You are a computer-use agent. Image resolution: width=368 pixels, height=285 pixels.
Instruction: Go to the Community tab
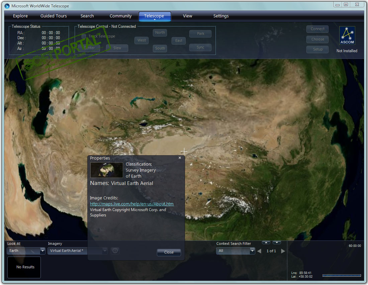(121, 16)
